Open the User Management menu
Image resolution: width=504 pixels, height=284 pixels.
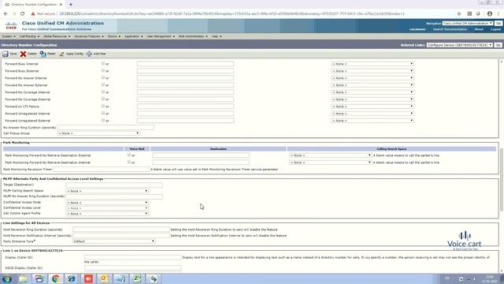(x=161, y=36)
